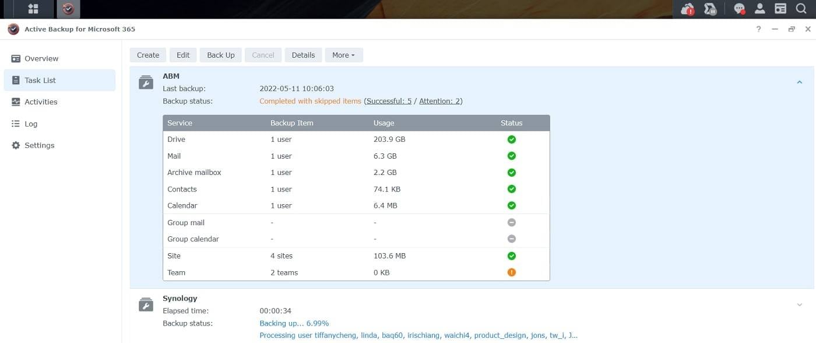
Task: Select the Archive mailbox row label
Action: point(194,173)
